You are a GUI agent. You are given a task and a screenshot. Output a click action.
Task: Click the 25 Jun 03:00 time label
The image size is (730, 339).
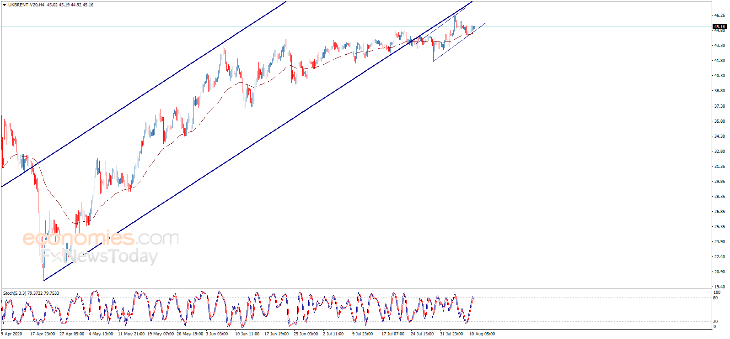coord(306,334)
